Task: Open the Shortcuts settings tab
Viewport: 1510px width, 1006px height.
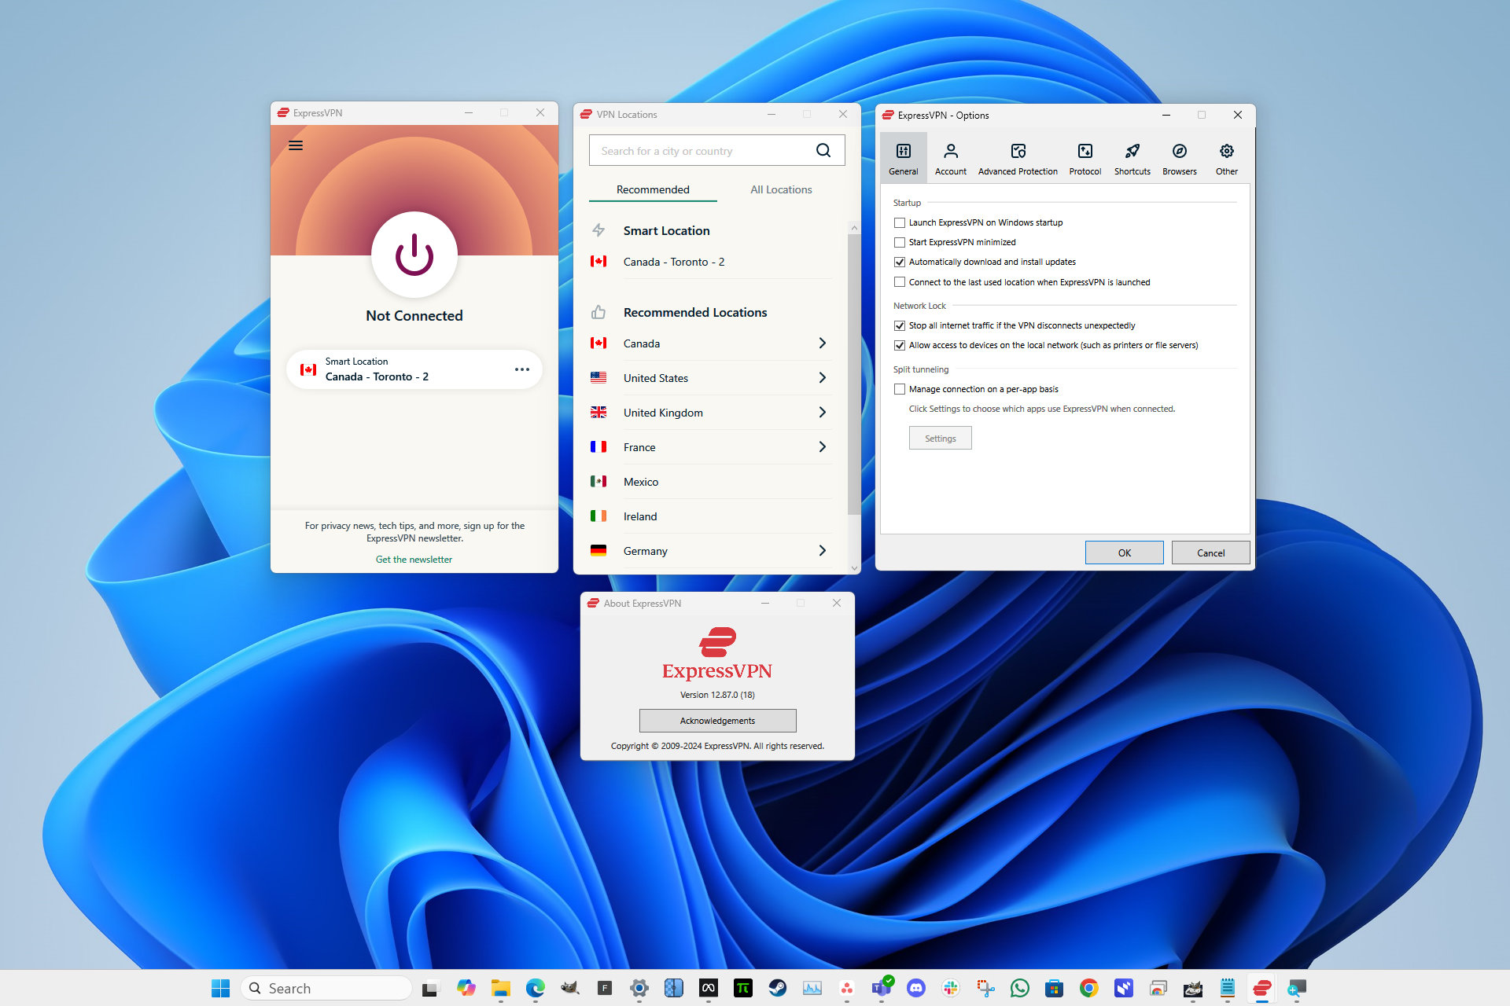Action: pos(1132,157)
